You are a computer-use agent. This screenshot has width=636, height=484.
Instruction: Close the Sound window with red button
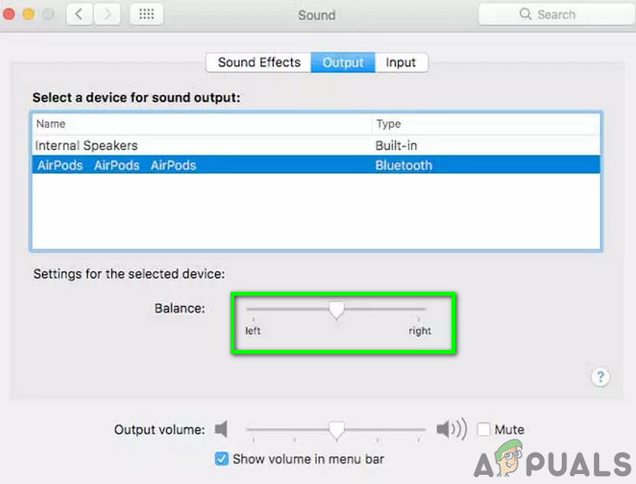click(x=9, y=15)
